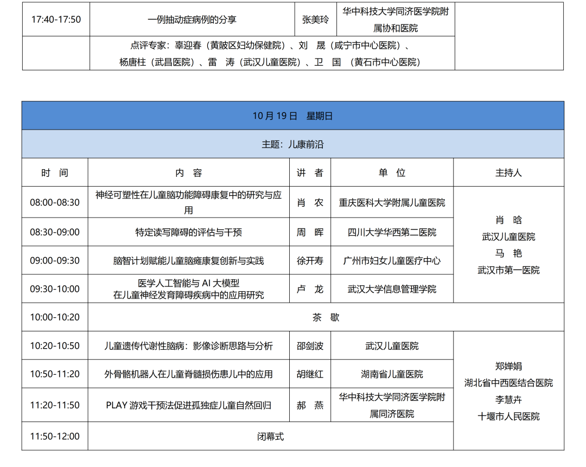Screen dimensions: 586x467
Task: Click the 闭幕式 closing ceremony cell
Action: tap(270, 436)
